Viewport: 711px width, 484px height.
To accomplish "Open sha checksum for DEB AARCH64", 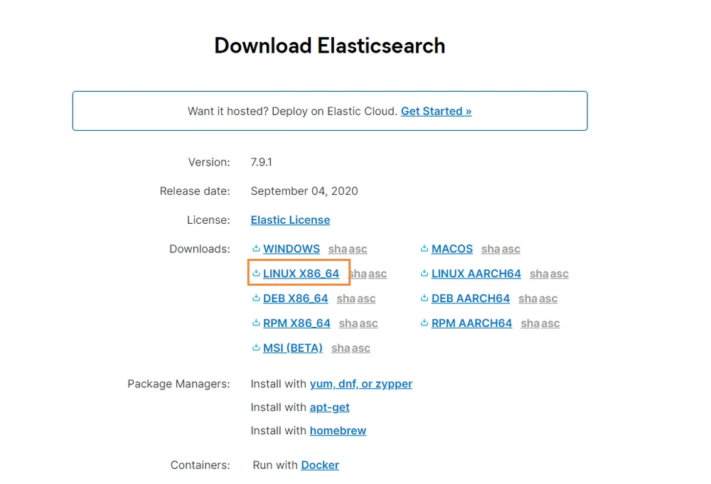I will (528, 299).
